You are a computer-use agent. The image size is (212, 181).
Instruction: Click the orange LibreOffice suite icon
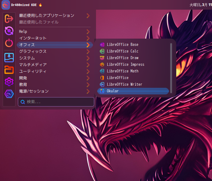click(x=102, y=78)
